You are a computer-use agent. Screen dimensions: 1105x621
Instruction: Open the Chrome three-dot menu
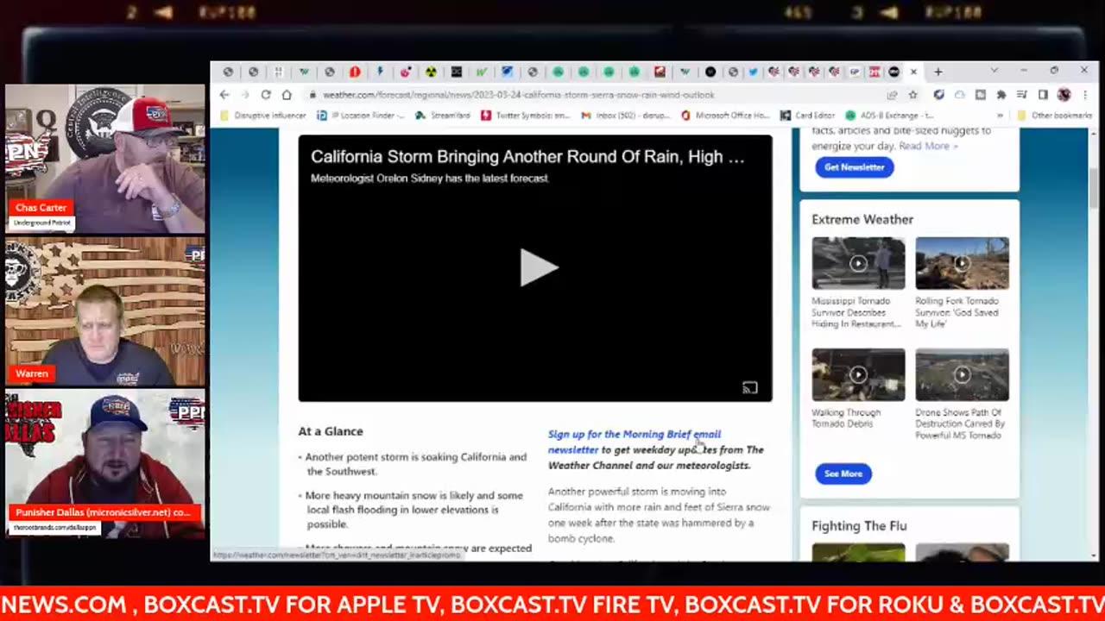tap(1086, 95)
